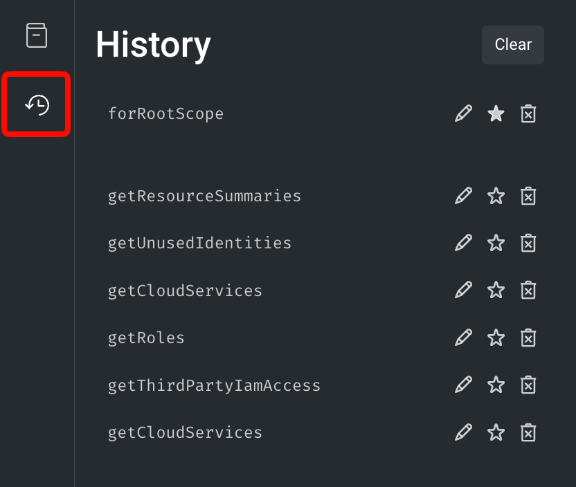Clear all history with Clear button
Viewport: 576px width, 487px height.
point(512,45)
